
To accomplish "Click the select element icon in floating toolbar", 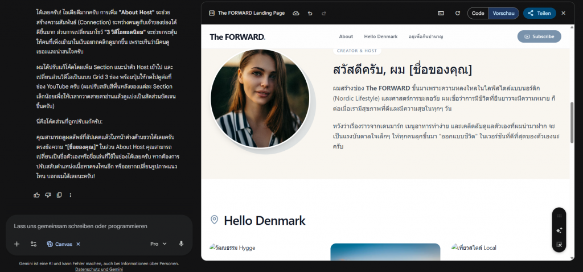I will point(559,245).
